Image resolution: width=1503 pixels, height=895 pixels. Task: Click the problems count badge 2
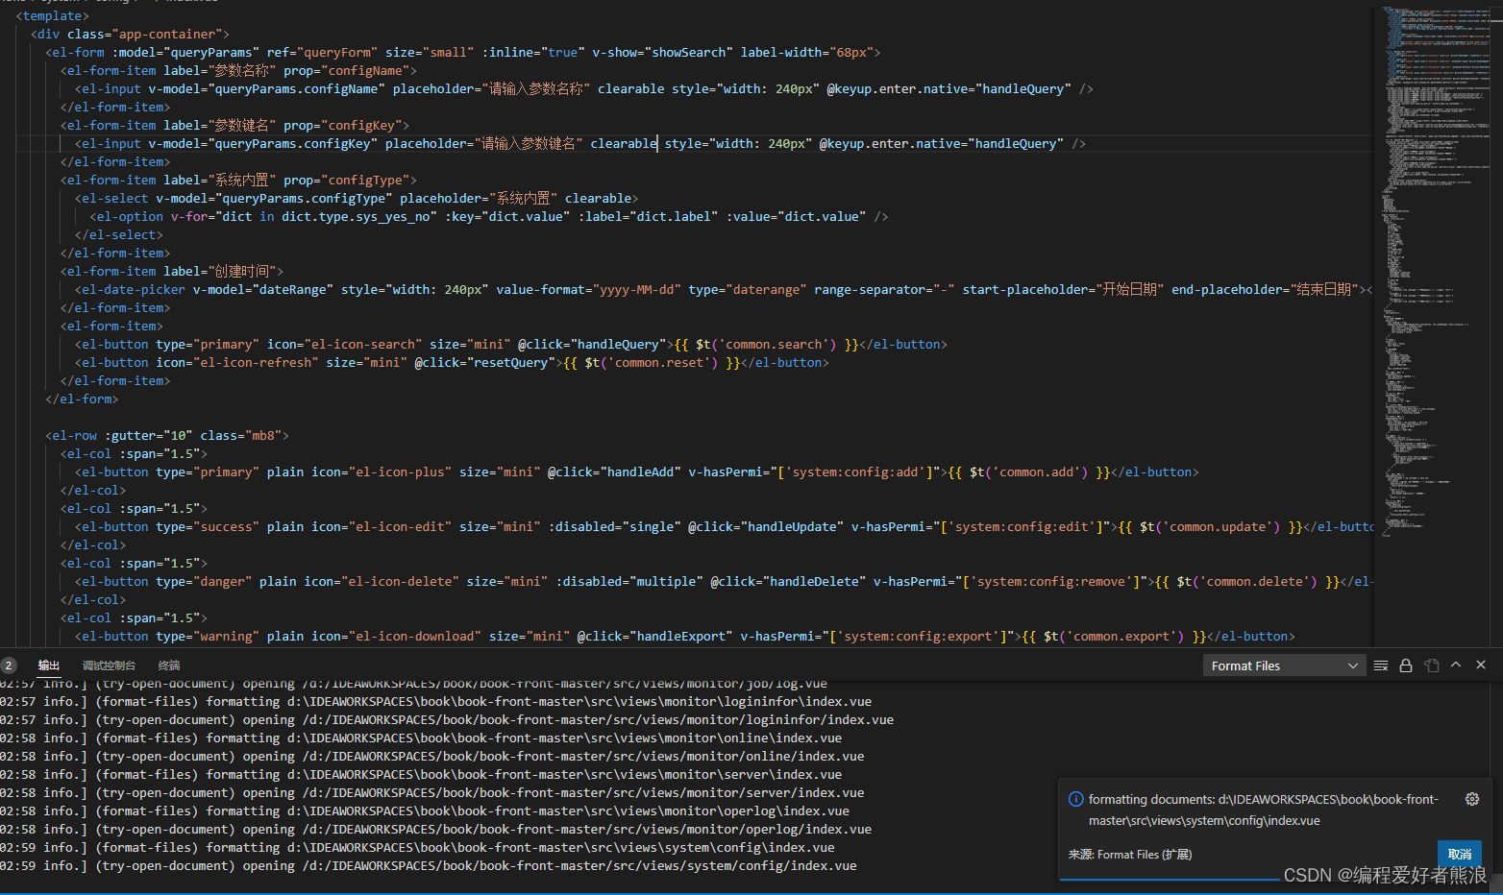click(9, 665)
